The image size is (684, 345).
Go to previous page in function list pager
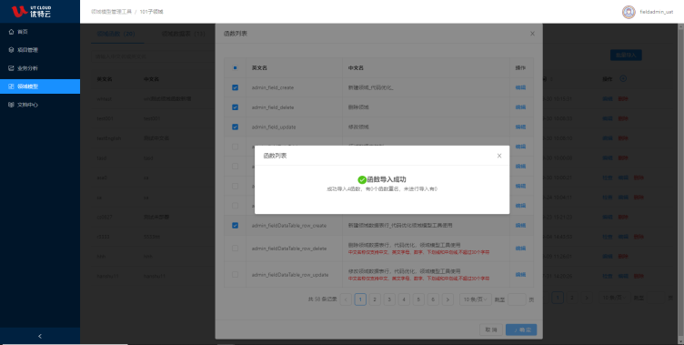(346, 299)
